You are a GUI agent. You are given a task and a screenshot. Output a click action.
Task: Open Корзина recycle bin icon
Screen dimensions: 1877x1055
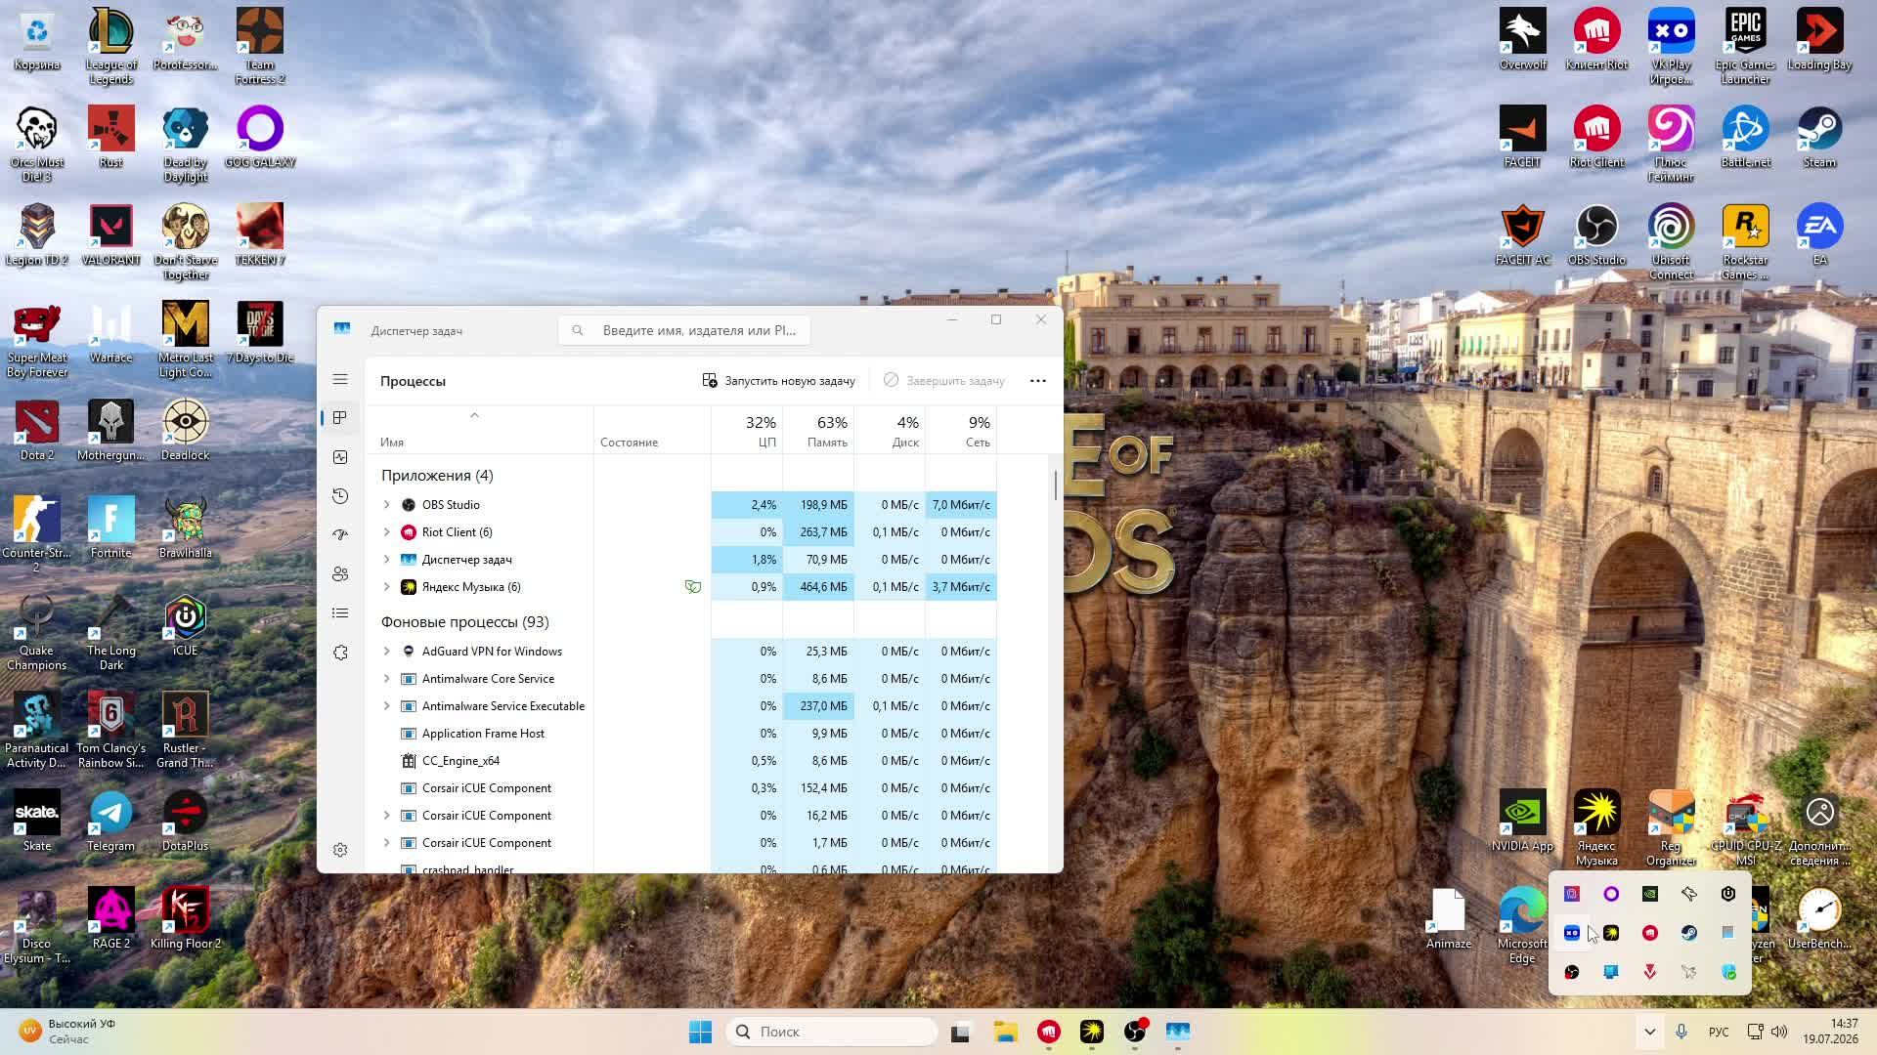[37, 40]
